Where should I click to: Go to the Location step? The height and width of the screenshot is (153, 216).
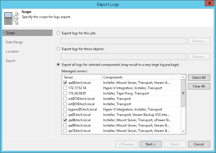point(12,51)
